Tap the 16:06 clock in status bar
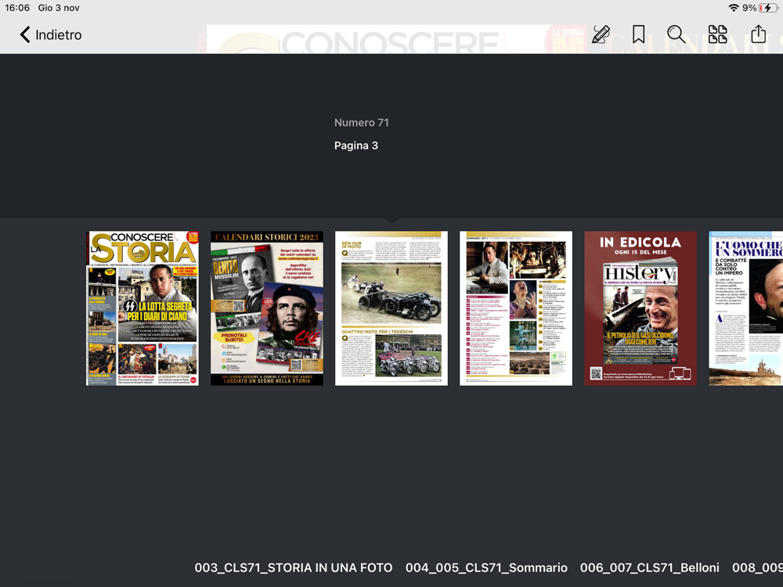 coord(17,8)
